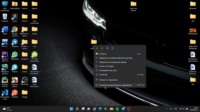
Task: Choose Копировать как путь
Action: coord(120,70)
